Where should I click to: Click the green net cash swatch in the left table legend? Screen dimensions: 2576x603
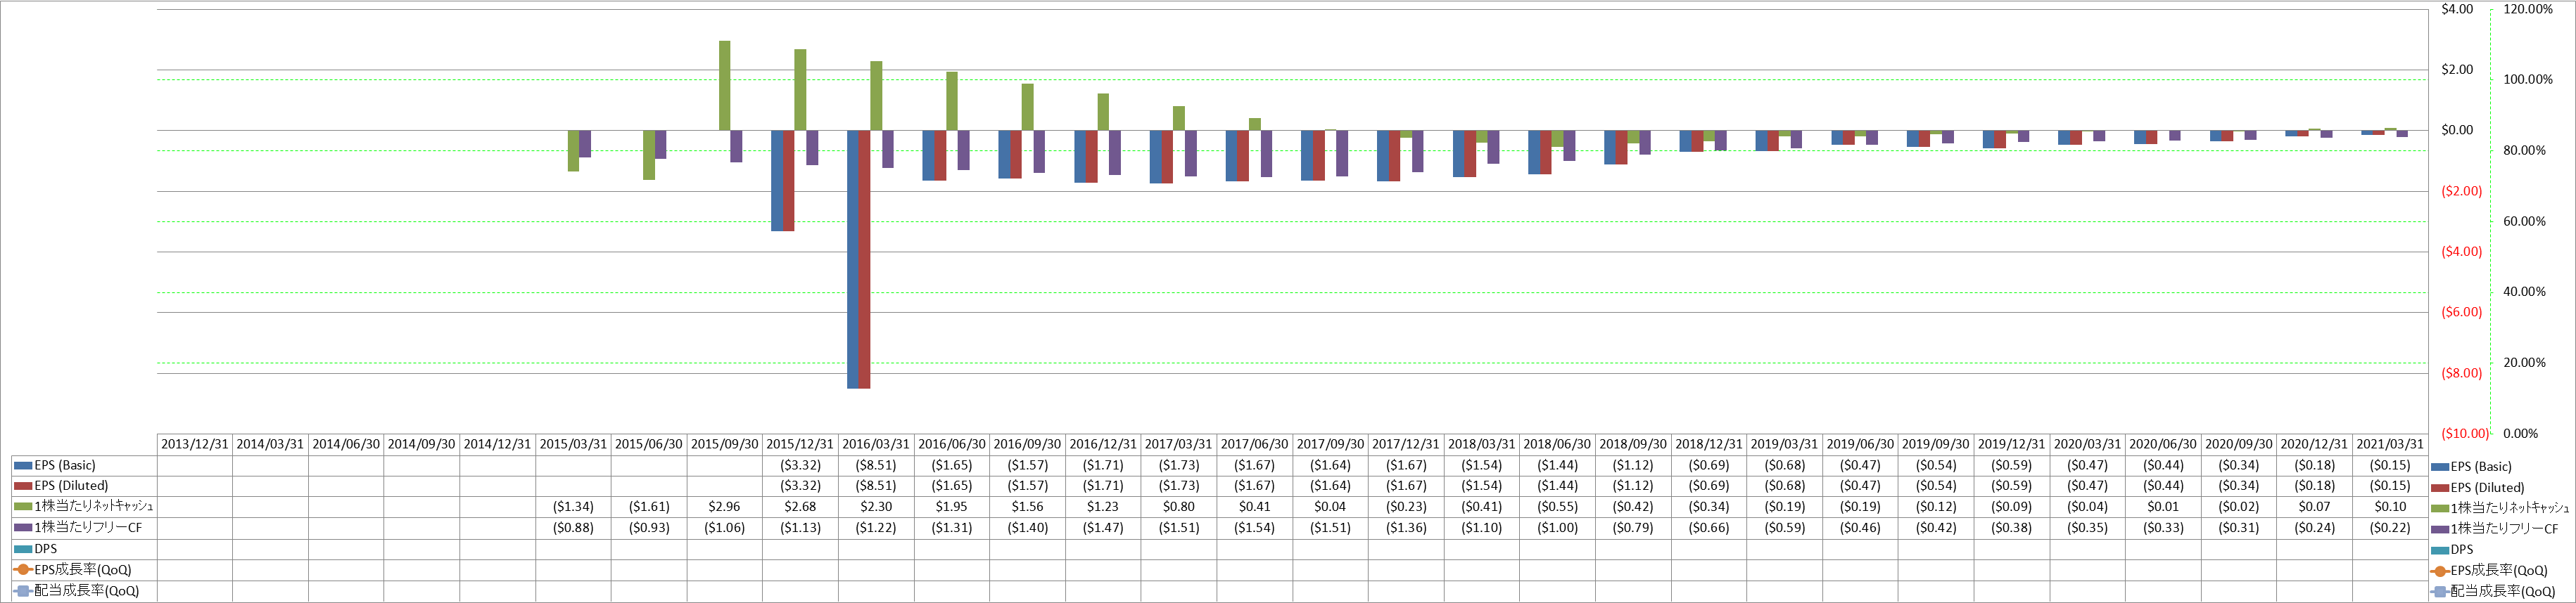pyautogui.click(x=23, y=507)
